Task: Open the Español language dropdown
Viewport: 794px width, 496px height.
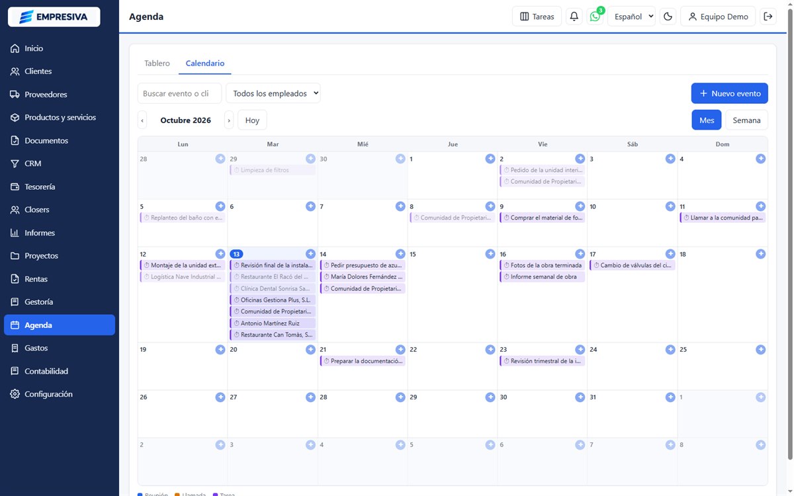Action: click(x=631, y=17)
